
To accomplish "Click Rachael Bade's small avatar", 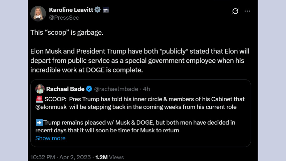I will coord(40,89).
